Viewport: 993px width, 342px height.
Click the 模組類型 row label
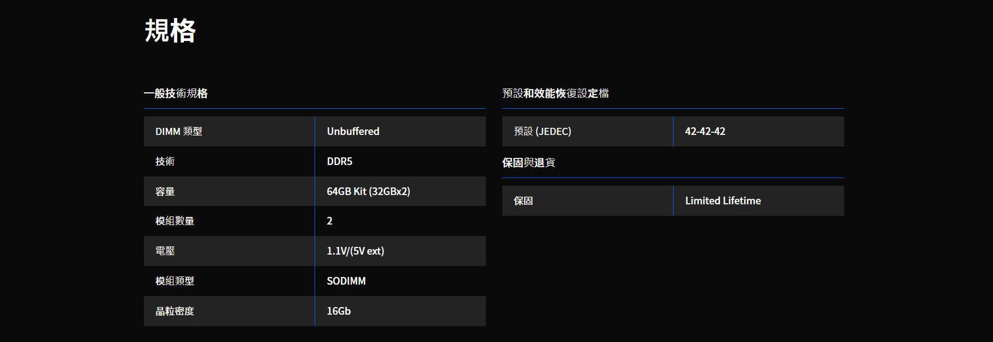(x=175, y=281)
